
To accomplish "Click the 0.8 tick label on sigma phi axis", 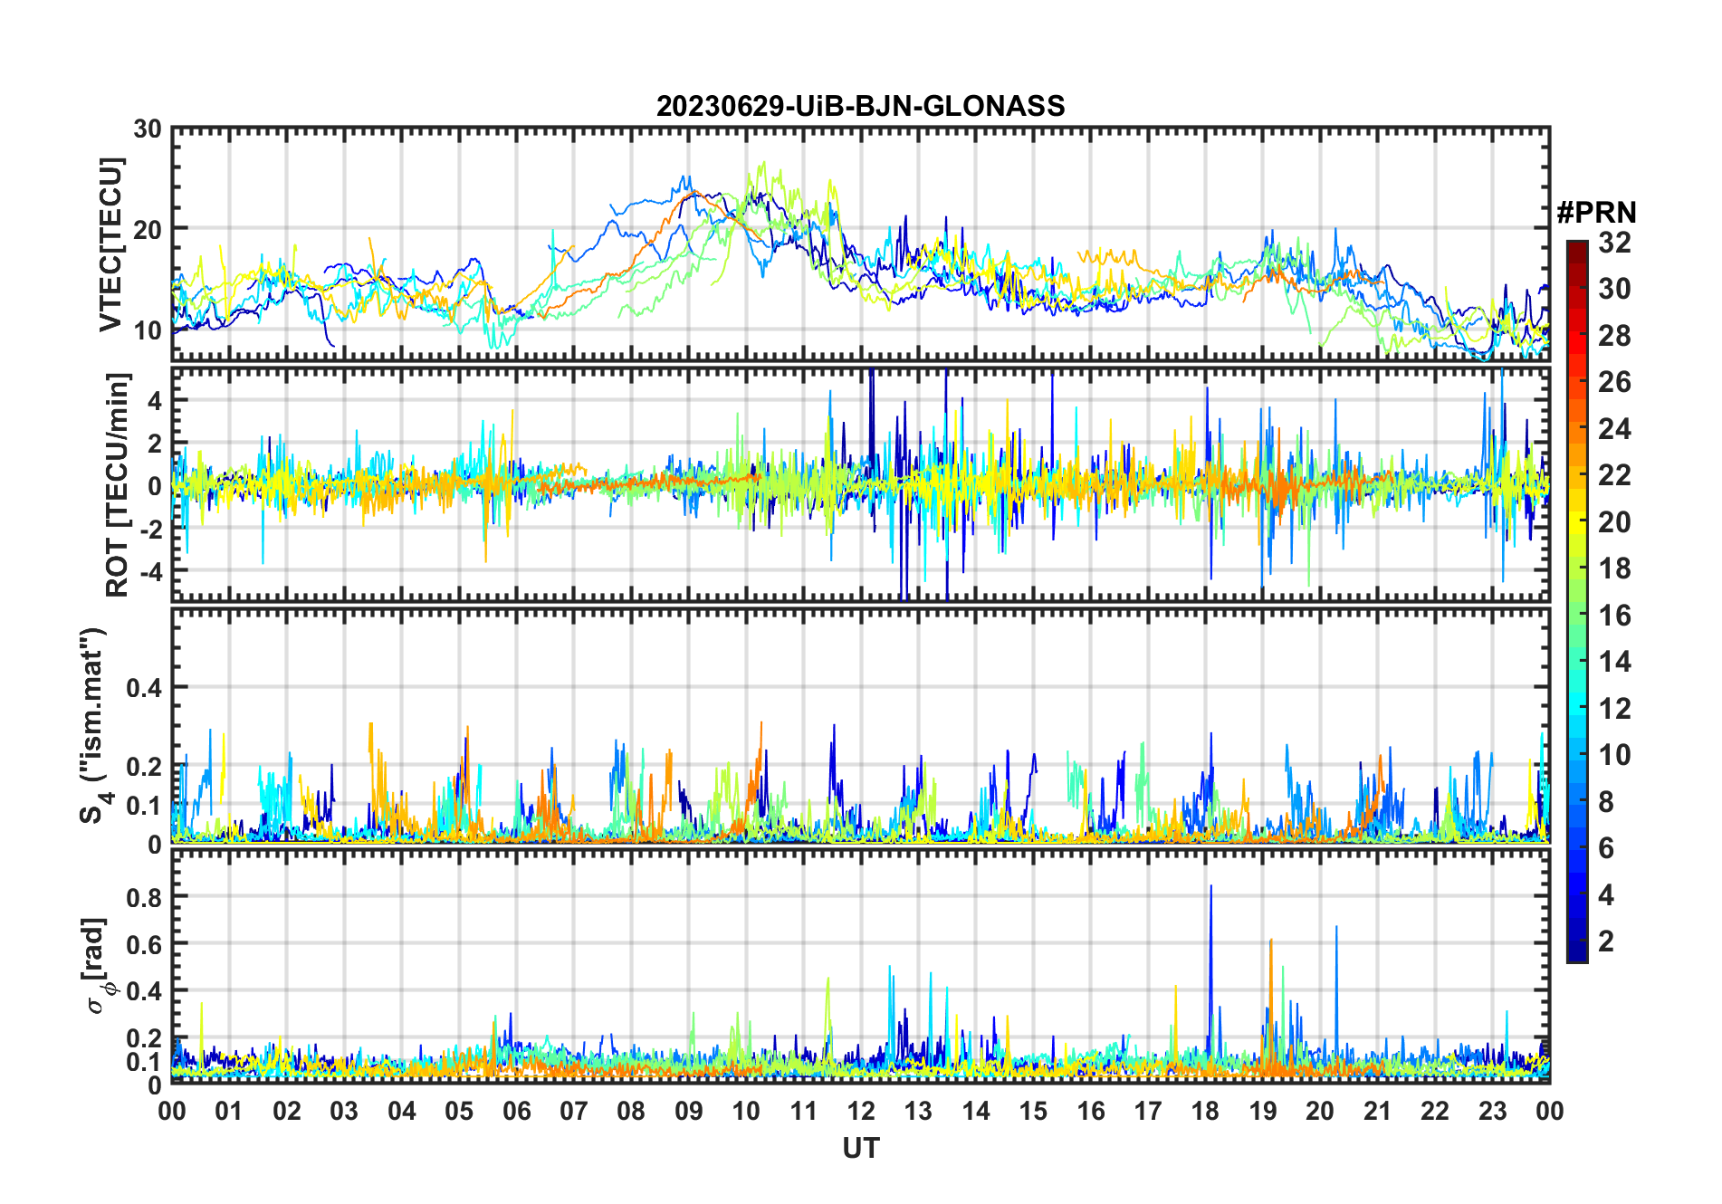I will click(x=144, y=897).
